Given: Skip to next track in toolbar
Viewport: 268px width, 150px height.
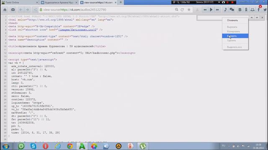Looking at the screenshot, I should 217,10.
